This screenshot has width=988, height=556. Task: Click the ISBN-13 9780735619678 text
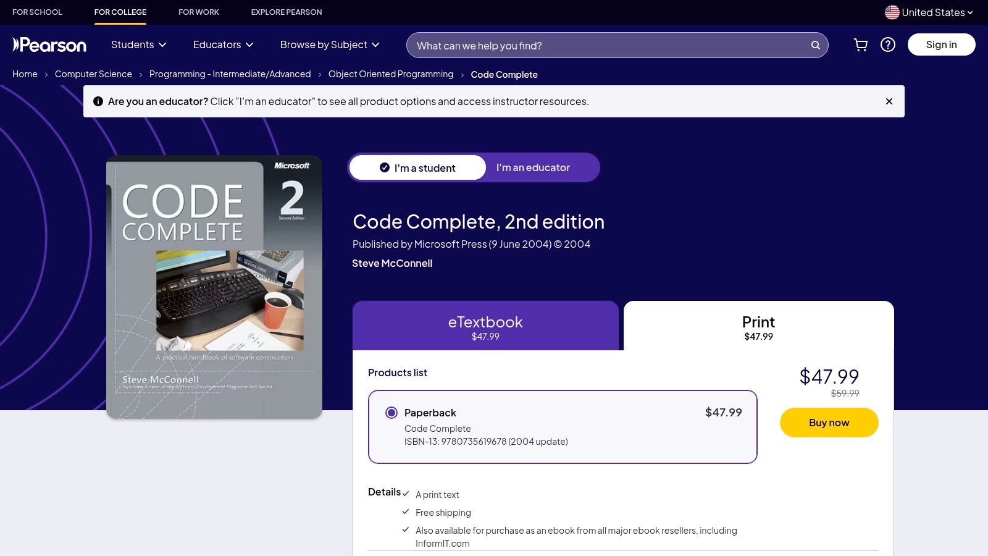(x=486, y=442)
